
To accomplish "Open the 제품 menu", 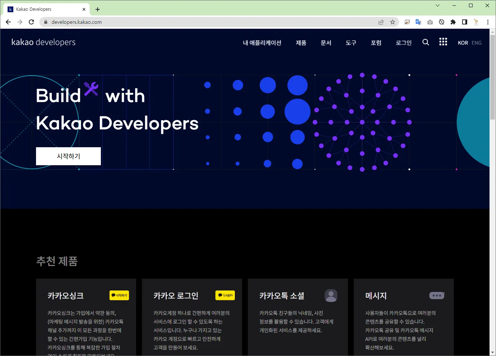I will 301,43.
